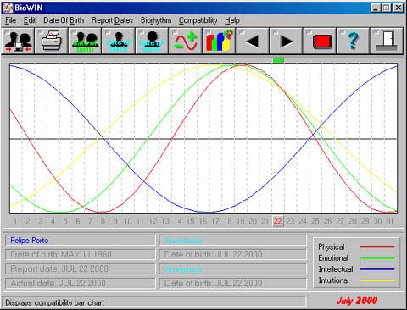
Task: Click the Felipe Porto name field
Action: pos(81,241)
